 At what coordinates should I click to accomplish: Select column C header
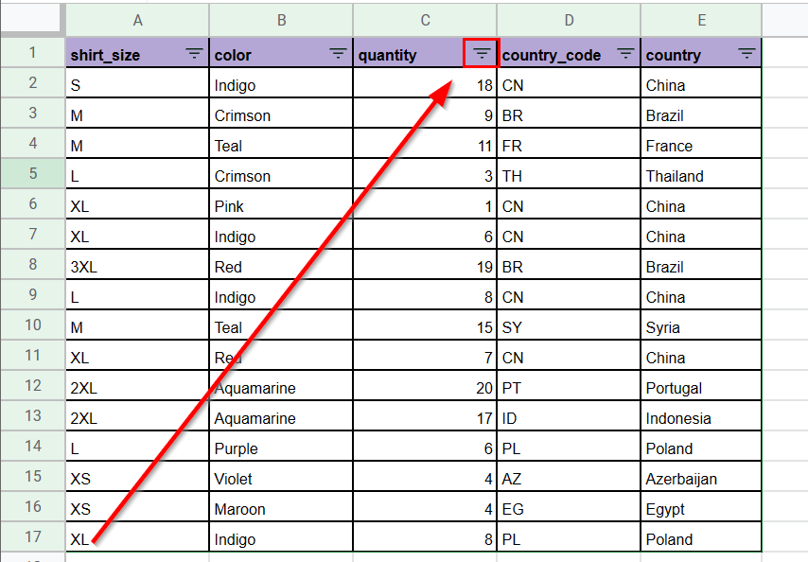[x=425, y=20]
